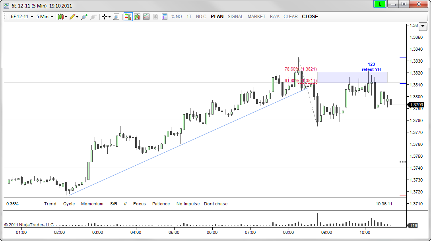The width and height of the screenshot is (431, 241).
Task: Click the Cycle label
Action: pyautogui.click(x=69, y=204)
